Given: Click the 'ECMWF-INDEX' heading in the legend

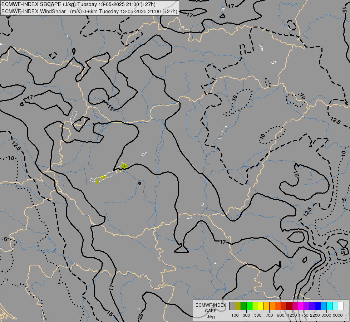Looking at the screenshot, I should [211, 305].
